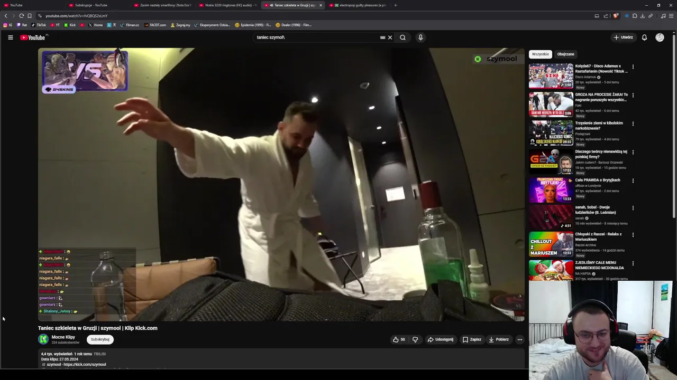Switch to Zanim nastały smartfony tab
This screenshot has width=677, height=380.
click(163, 5)
